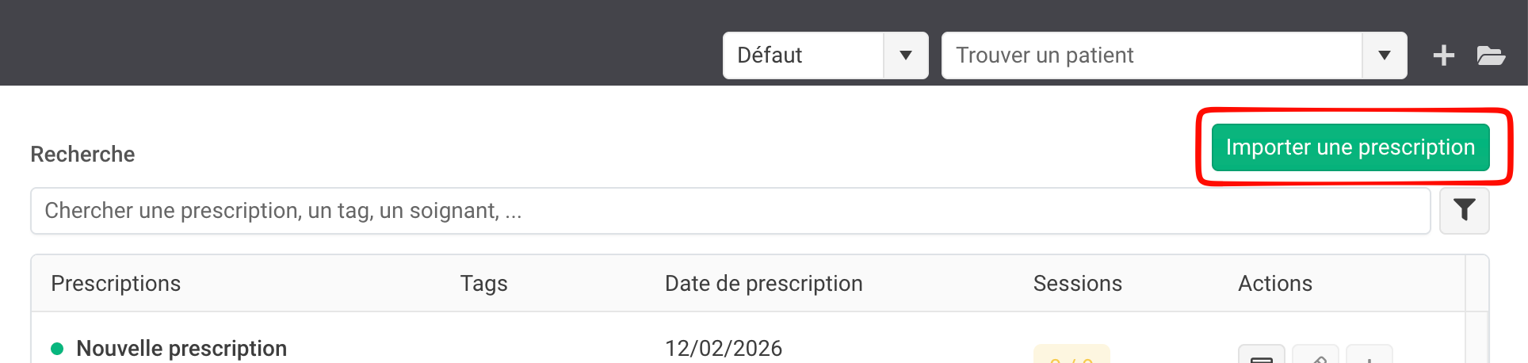Expand the Trouver un patient dropdown arrow
This screenshot has width=1528, height=363.
coord(1385,55)
